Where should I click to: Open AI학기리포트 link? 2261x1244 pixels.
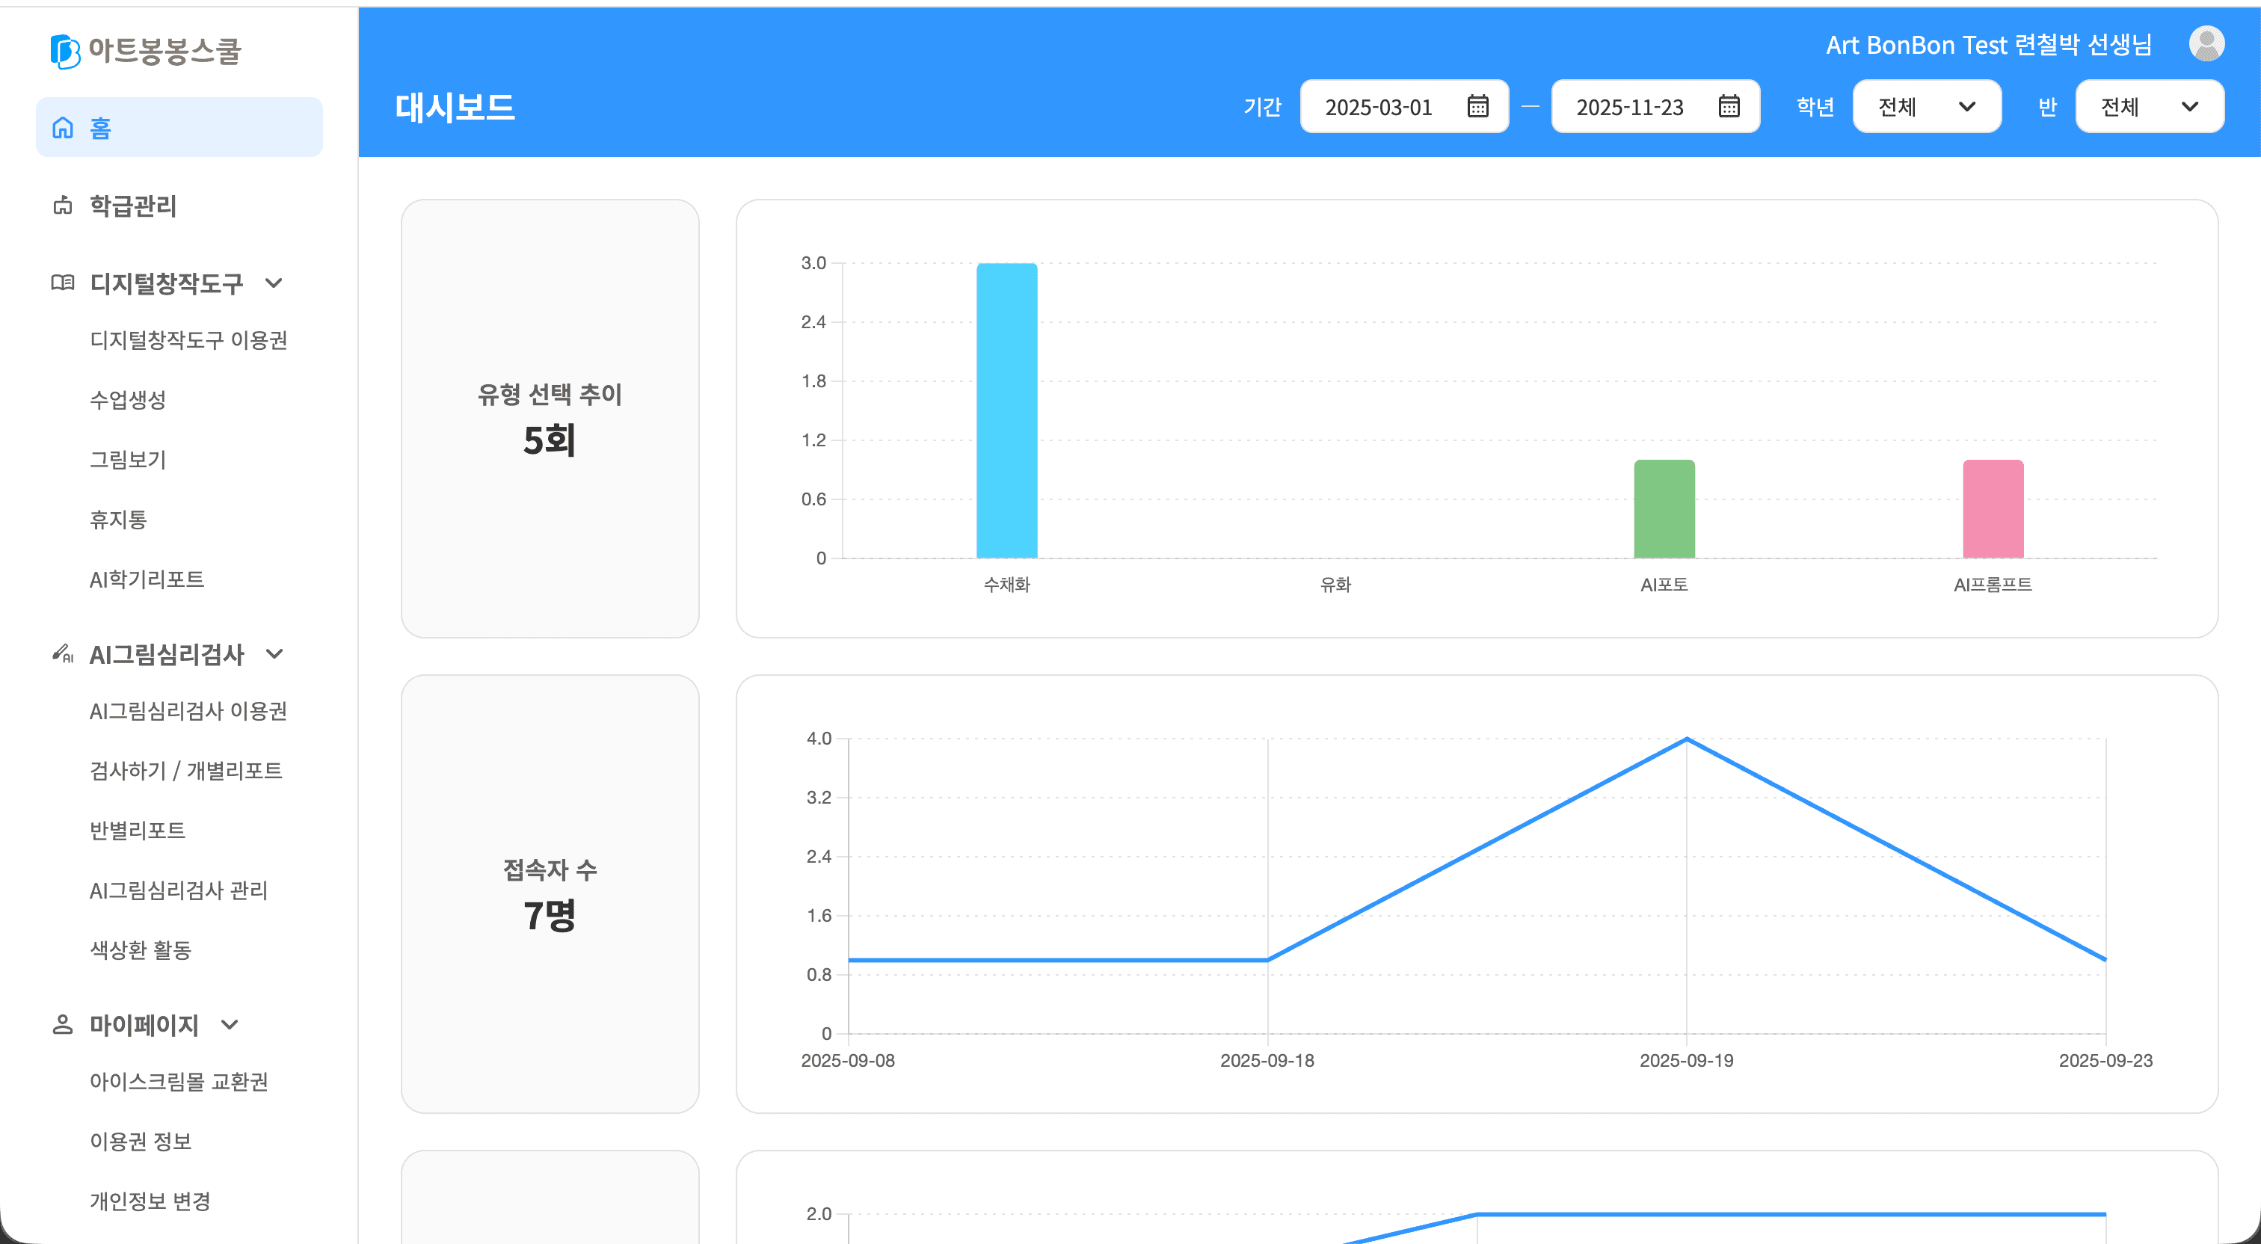pyautogui.click(x=147, y=579)
